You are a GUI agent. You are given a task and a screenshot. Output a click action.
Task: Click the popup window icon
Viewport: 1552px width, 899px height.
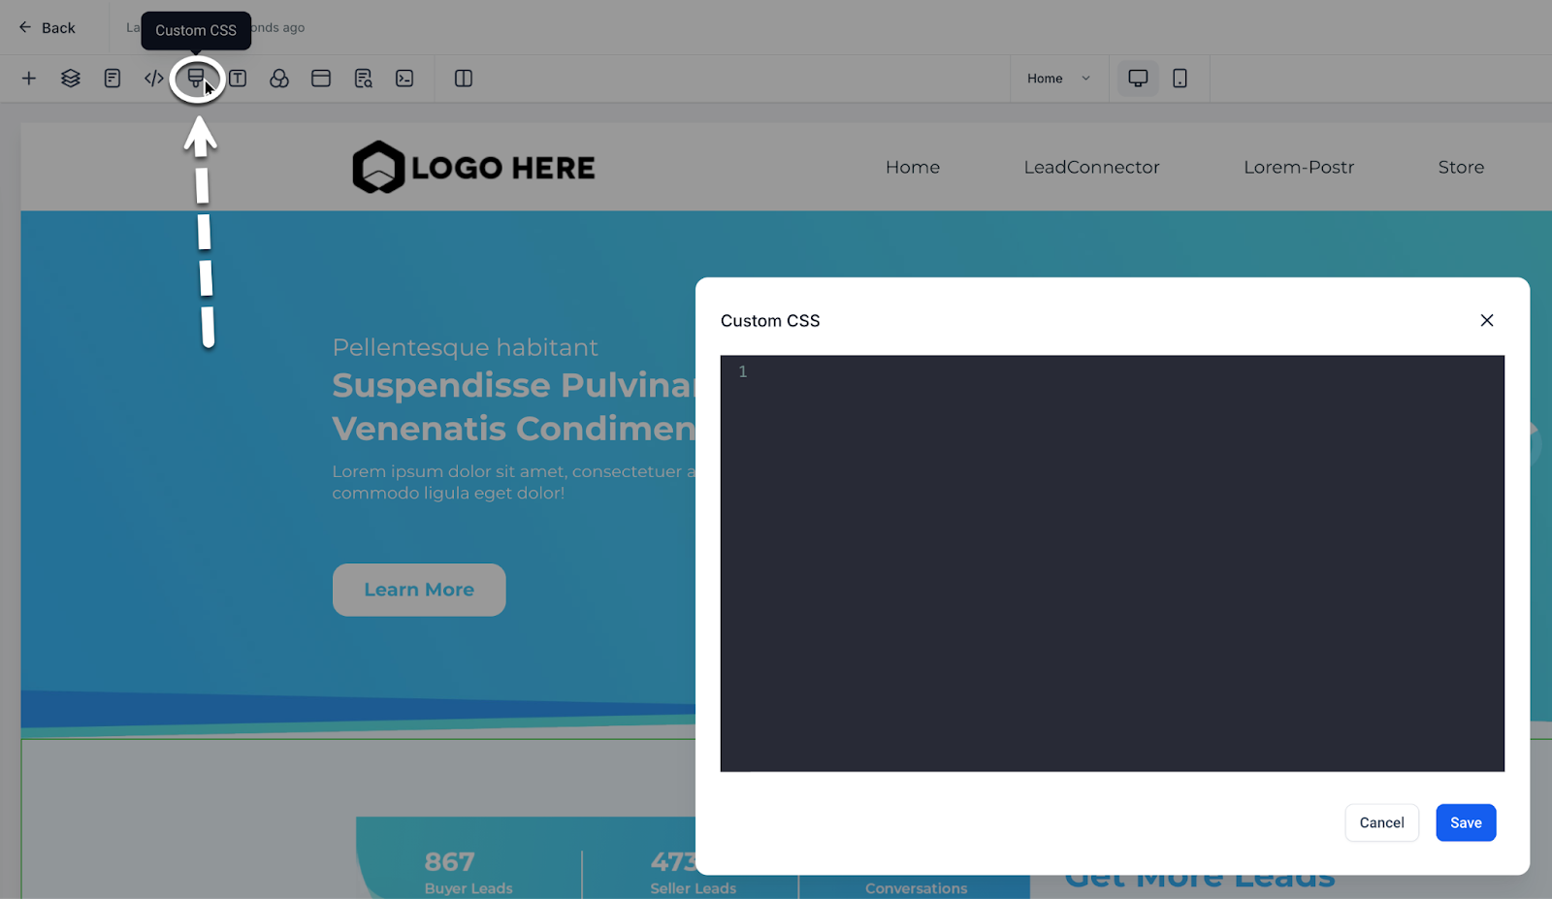coord(321,79)
